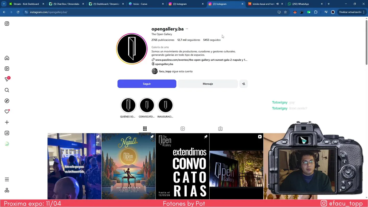Click the address bar URL field
Image resolution: width=368 pixels, height=207 pixels.
pyautogui.click(x=149, y=12)
